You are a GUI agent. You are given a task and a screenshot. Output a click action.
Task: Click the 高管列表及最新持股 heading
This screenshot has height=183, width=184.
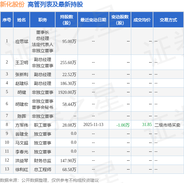55,5
